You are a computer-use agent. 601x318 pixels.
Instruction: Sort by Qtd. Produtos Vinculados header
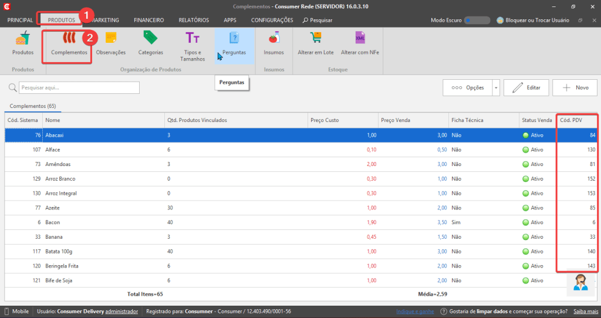click(236, 120)
